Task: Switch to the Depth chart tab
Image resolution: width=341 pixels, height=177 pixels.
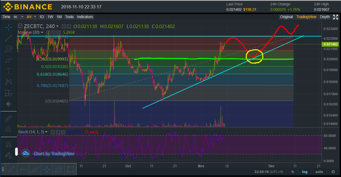Action: pyautogui.click(x=325, y=17)
